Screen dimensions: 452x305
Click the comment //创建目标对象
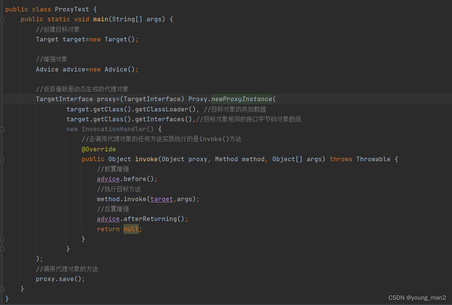click(58, 29)
